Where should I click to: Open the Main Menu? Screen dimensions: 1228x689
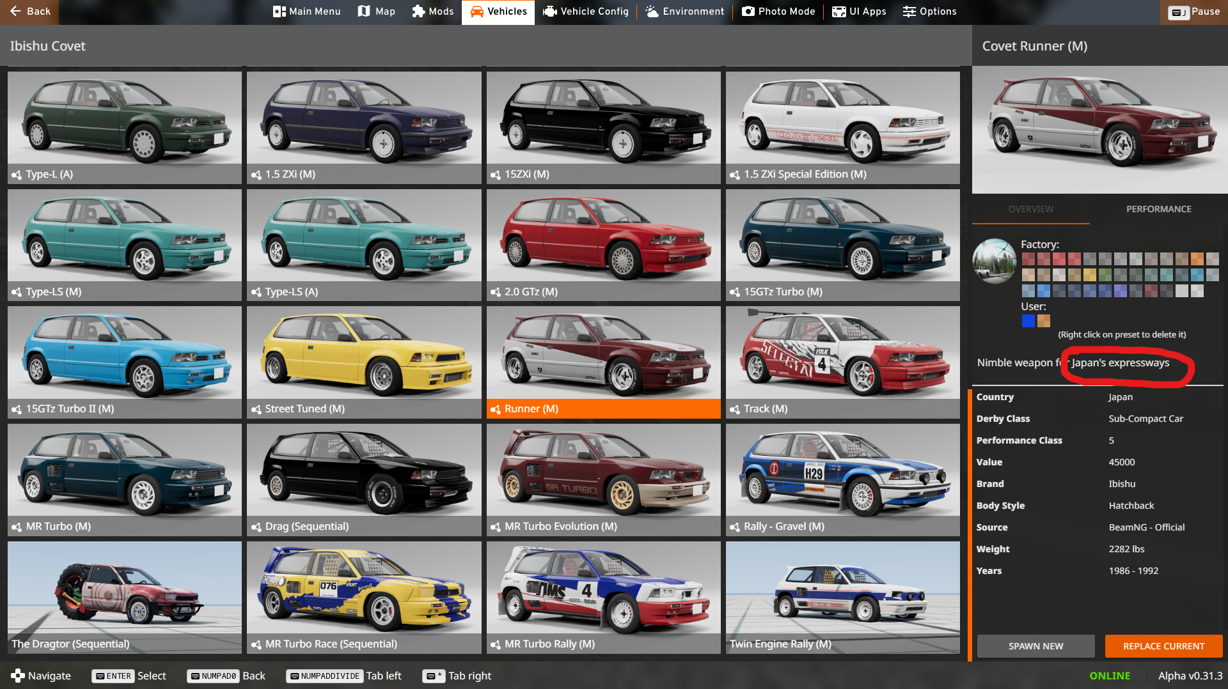click(306, 12)
